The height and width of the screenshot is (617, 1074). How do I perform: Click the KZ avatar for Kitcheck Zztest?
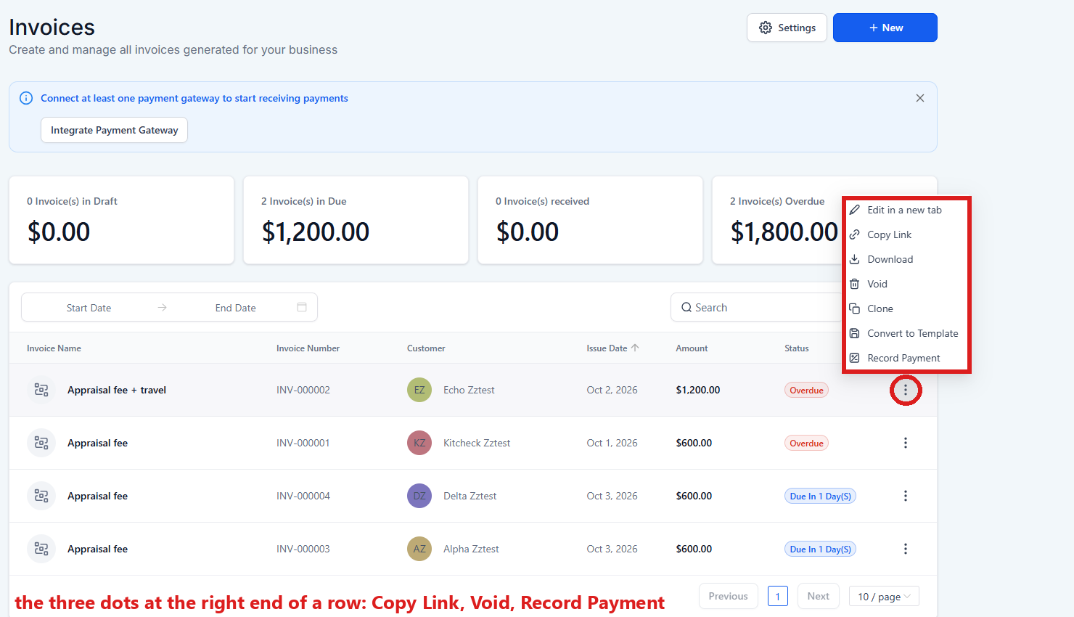[x=419, y=443]
